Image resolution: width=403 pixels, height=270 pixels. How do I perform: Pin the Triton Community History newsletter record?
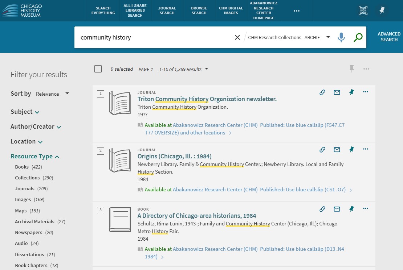[351, 92]
